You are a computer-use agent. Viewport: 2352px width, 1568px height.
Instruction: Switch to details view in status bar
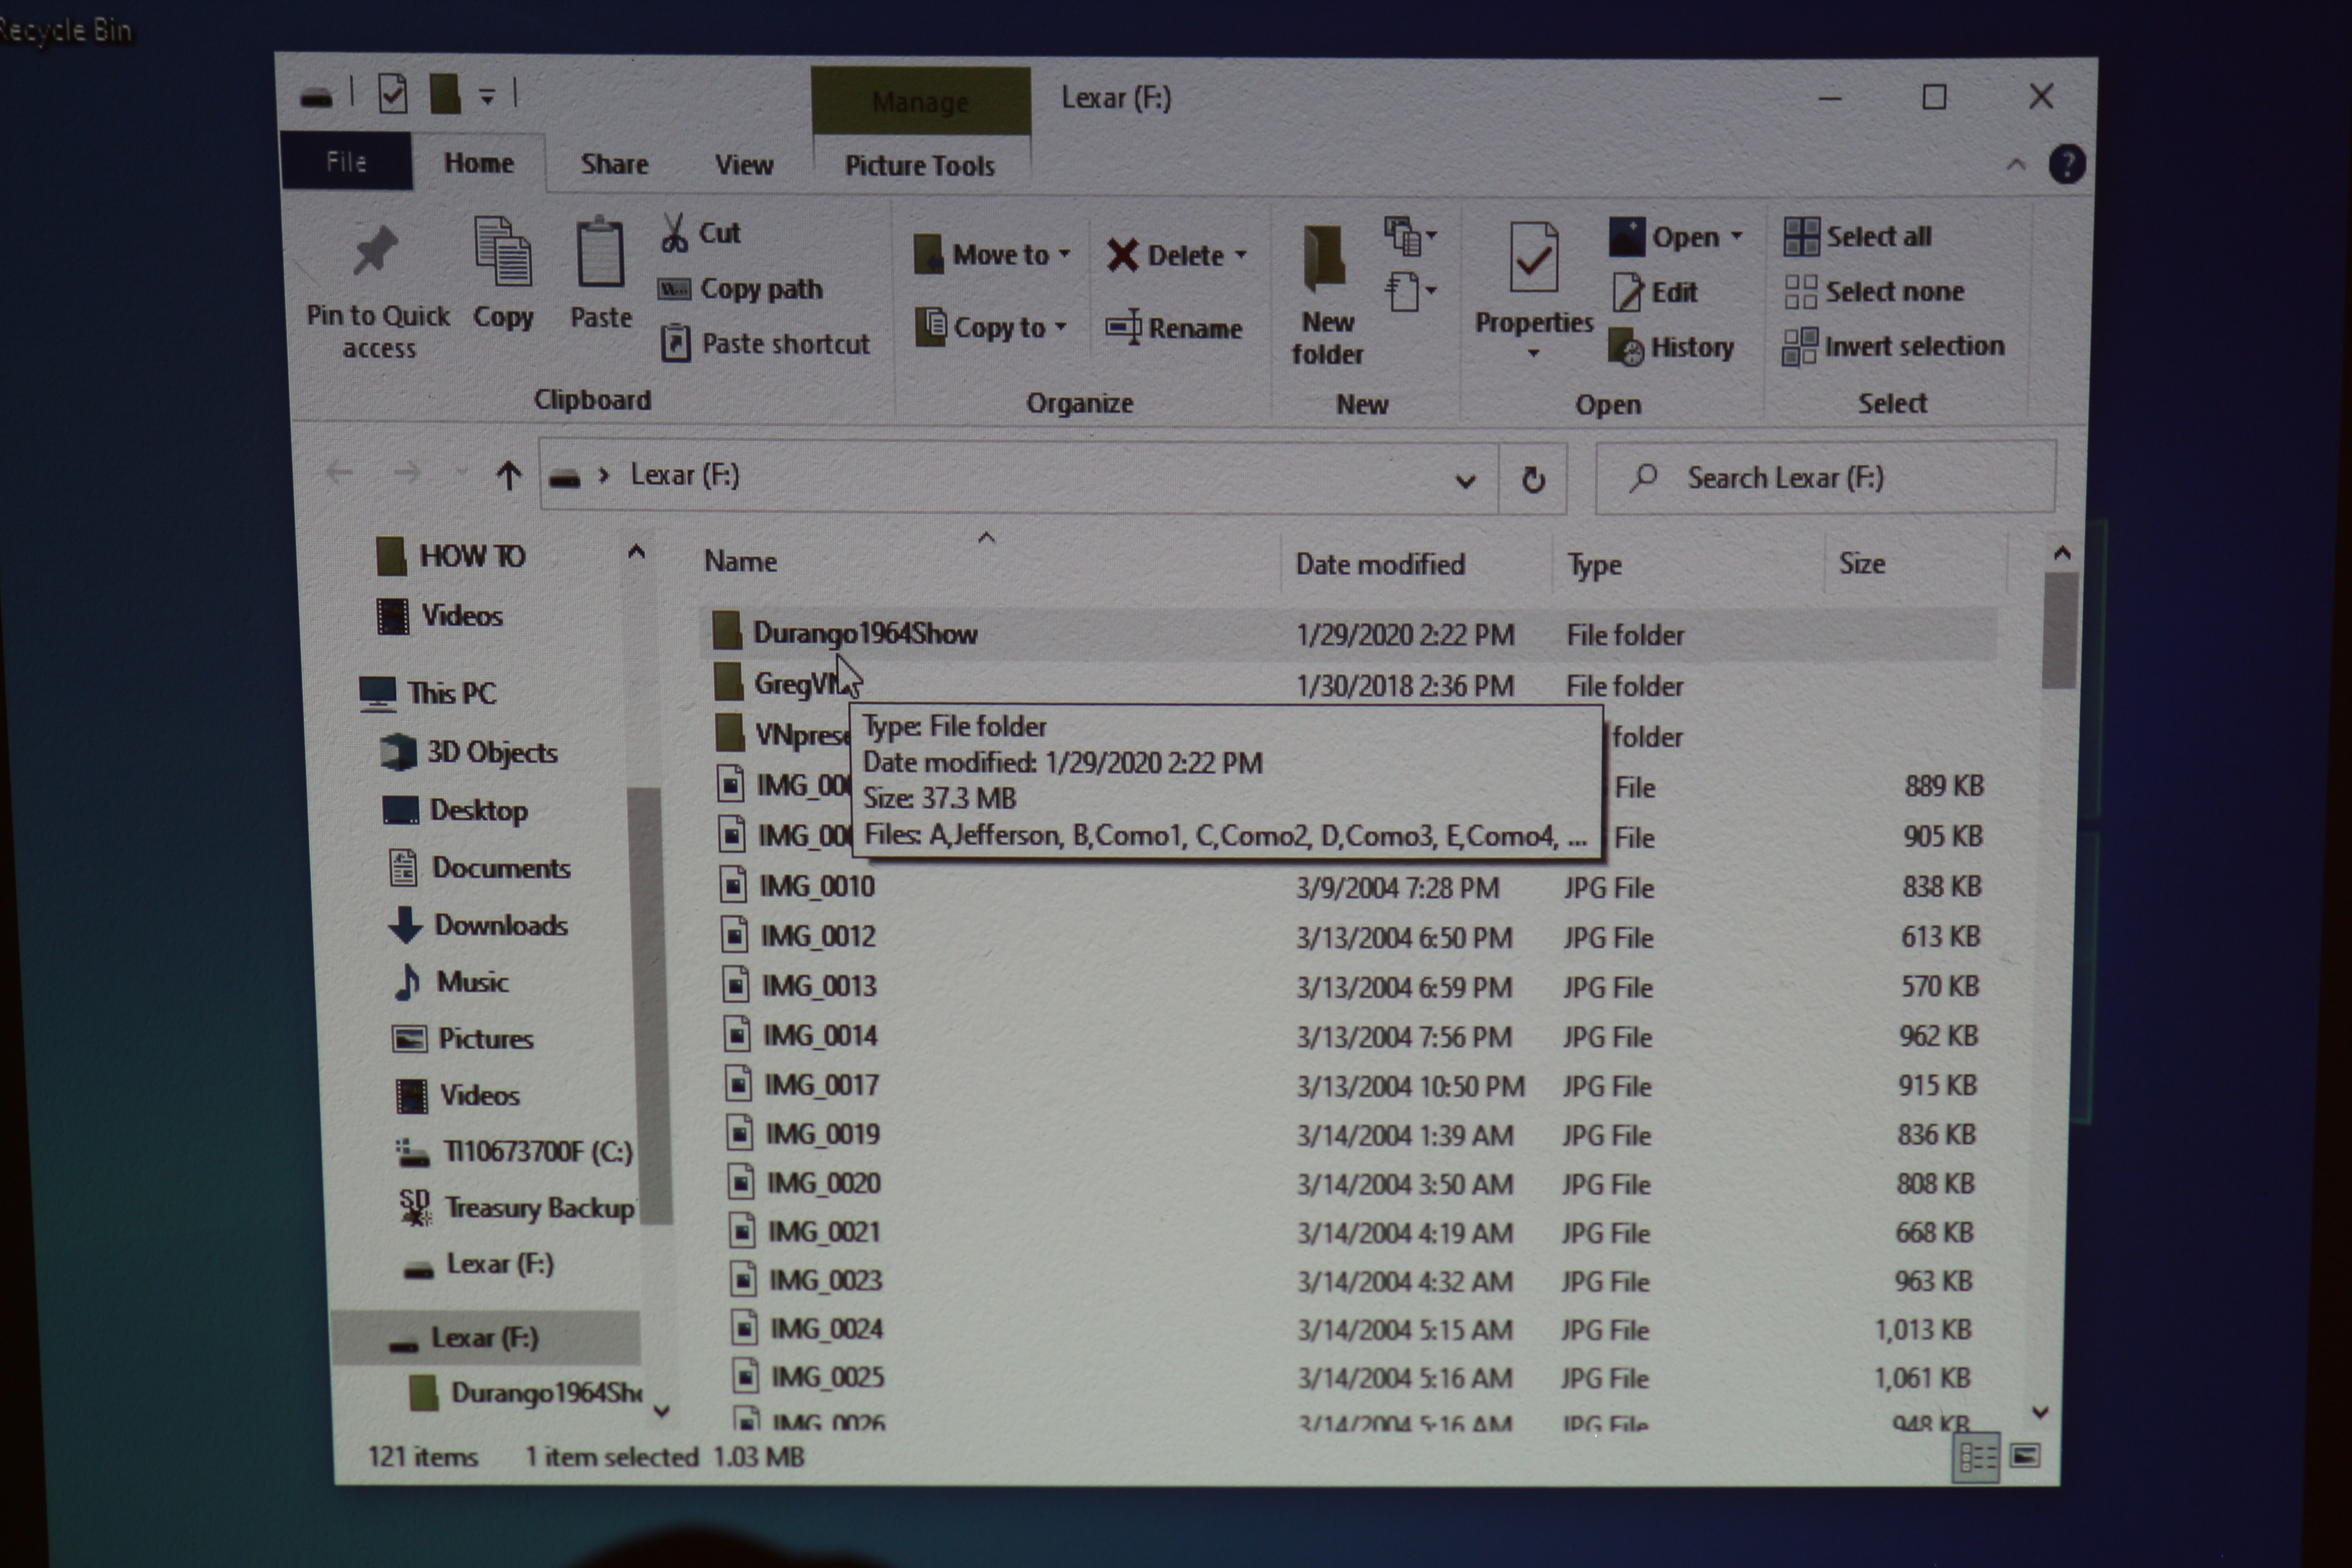(x=1976, y=1458)
